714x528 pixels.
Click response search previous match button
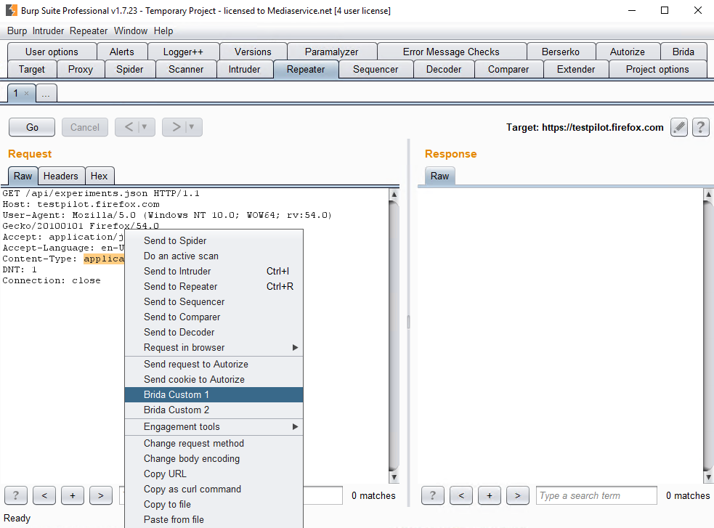tap(461, 495)
